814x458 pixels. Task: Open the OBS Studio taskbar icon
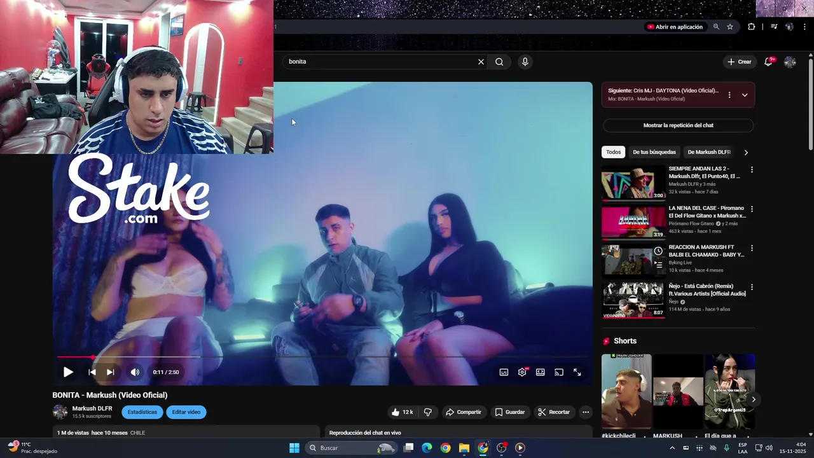click(501, 448)
